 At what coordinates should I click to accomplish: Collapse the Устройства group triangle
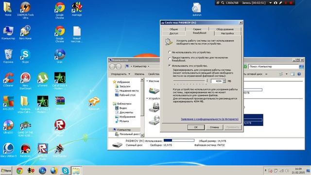[147, 98]
